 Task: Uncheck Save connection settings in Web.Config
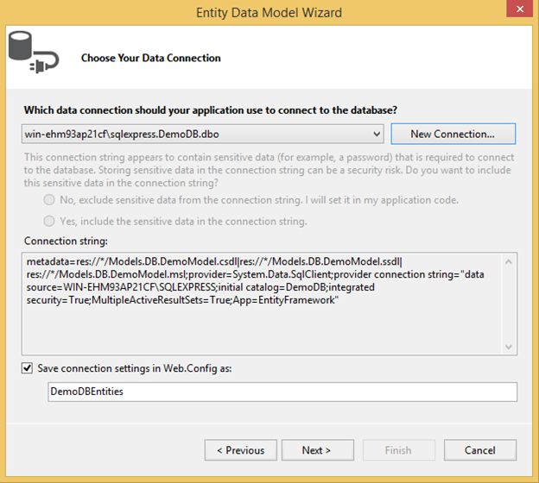pos(28,368)
